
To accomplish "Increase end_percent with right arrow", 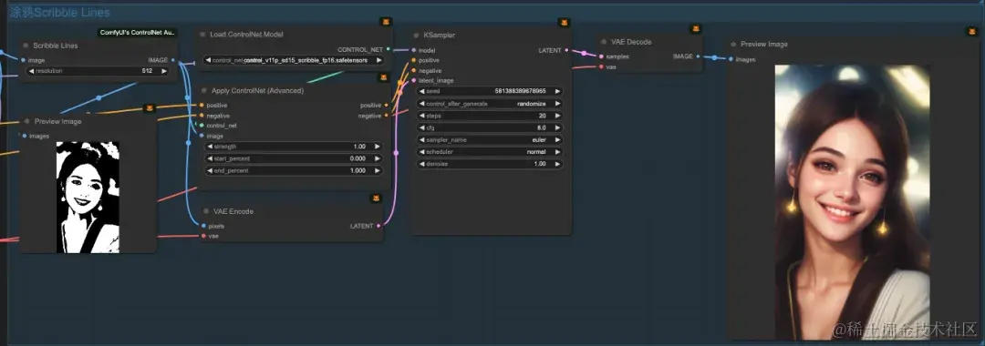I will pos(377,170).
